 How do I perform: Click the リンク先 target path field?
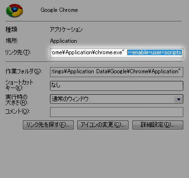(117, 53)
